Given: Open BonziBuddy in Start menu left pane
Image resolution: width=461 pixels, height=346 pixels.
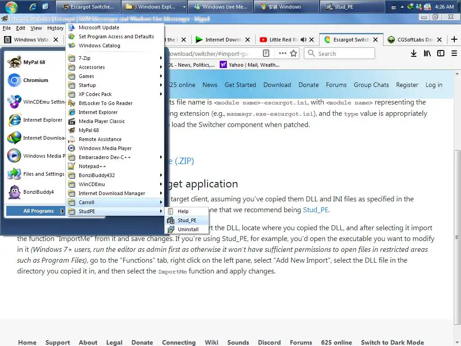Looking at the screenshot, I should 36,192.
